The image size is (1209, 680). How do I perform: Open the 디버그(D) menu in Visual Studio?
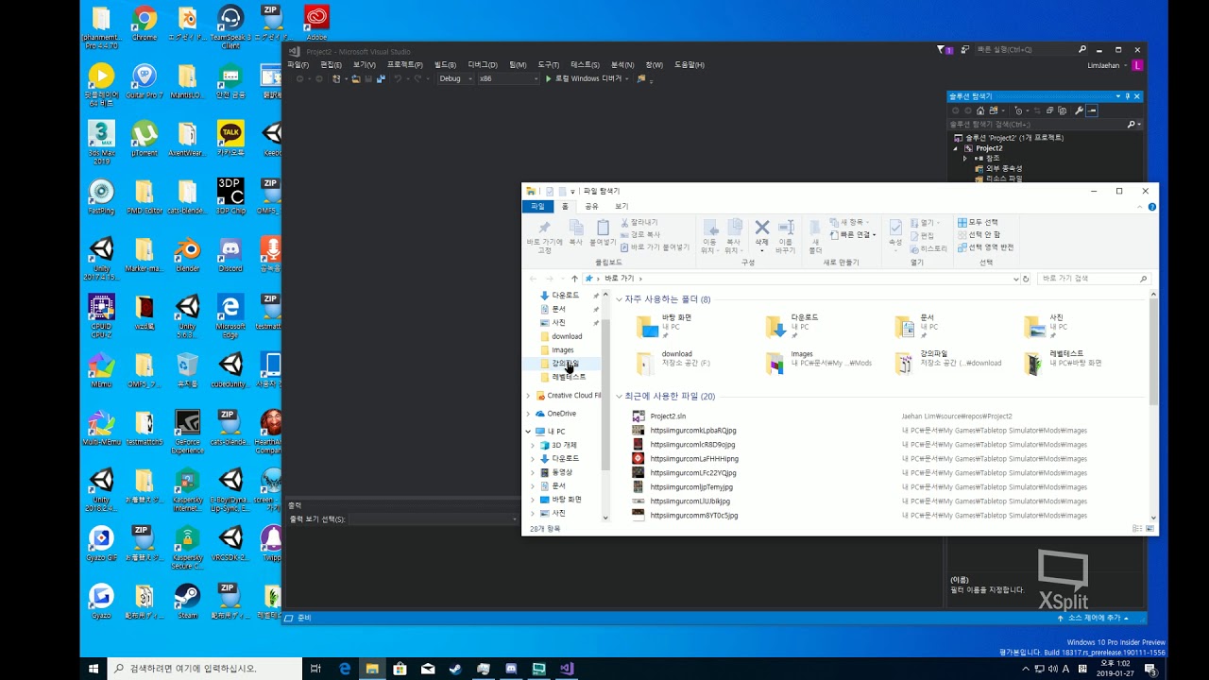point(483,65)
